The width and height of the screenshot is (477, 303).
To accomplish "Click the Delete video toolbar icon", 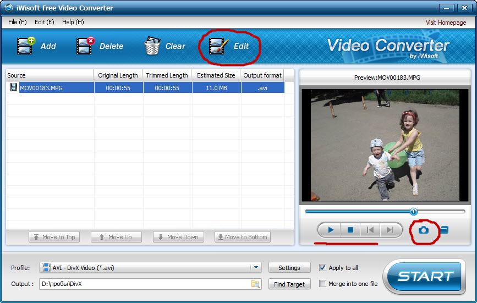I will click(x=85, y=46).
